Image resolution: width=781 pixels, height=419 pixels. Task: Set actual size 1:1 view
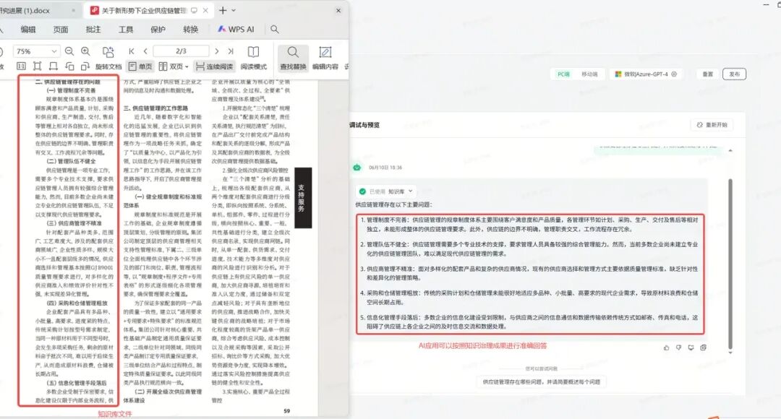[21, 66]
